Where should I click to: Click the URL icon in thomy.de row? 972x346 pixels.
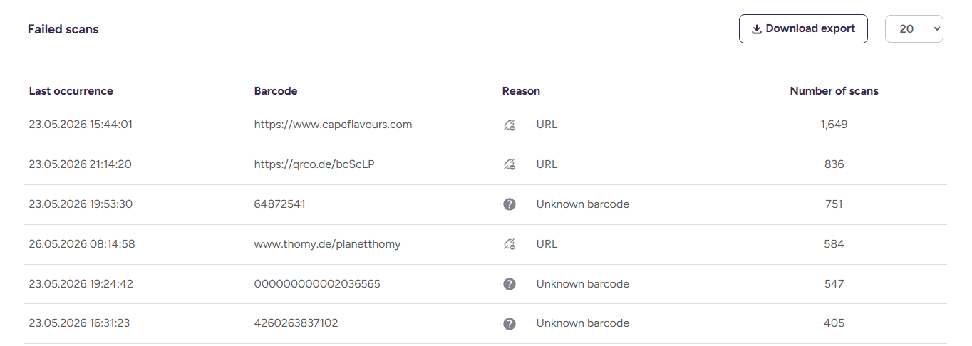[x=509, y=244]
